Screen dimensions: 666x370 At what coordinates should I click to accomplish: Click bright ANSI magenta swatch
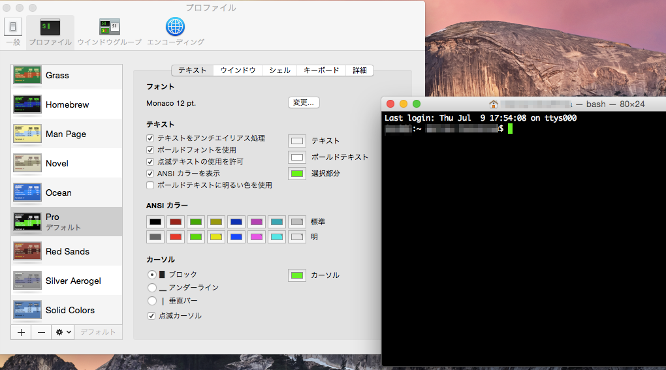(x=257, y=237)
